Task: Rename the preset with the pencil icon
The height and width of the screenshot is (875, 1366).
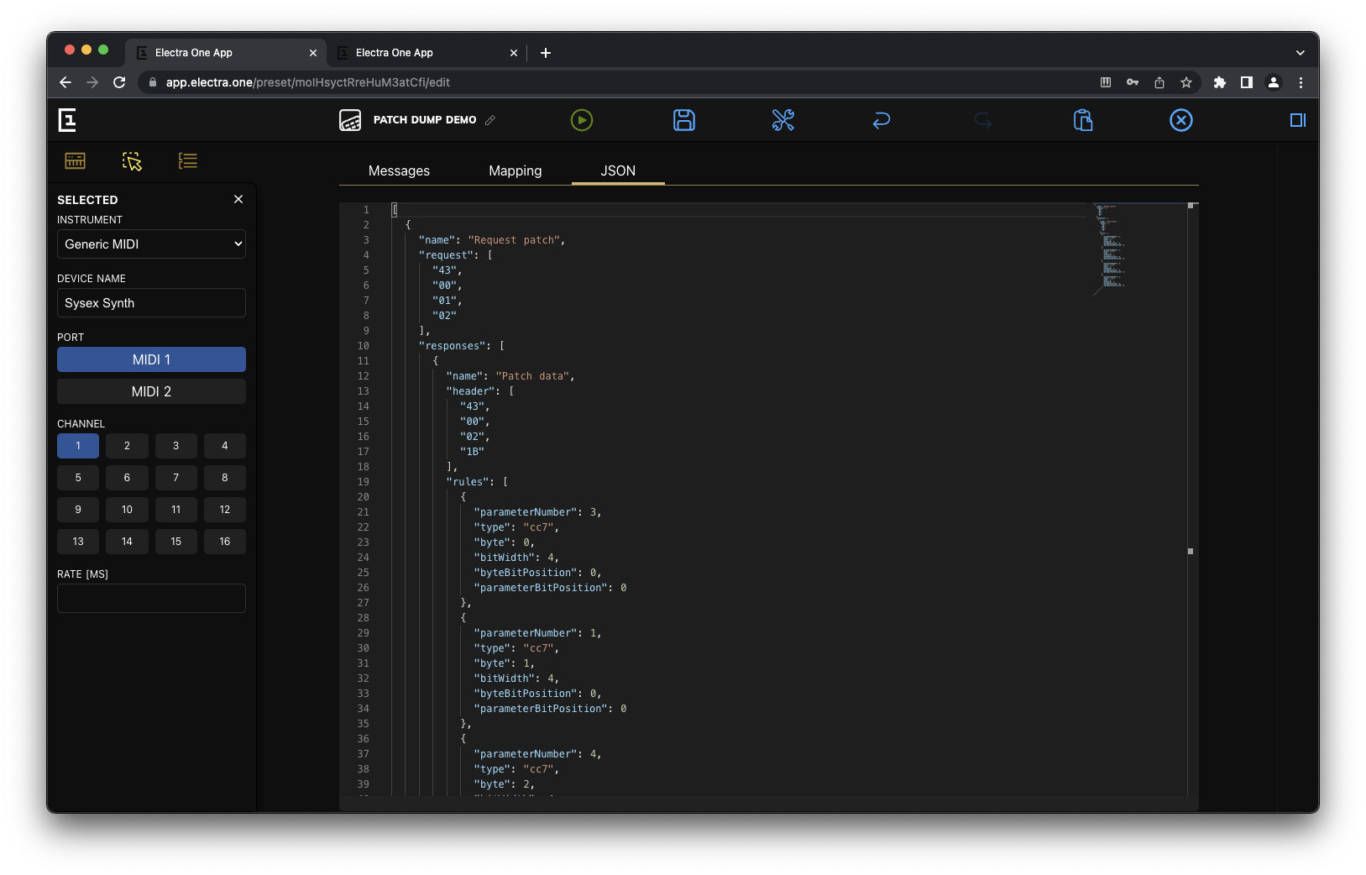Action: pos(490,120)
